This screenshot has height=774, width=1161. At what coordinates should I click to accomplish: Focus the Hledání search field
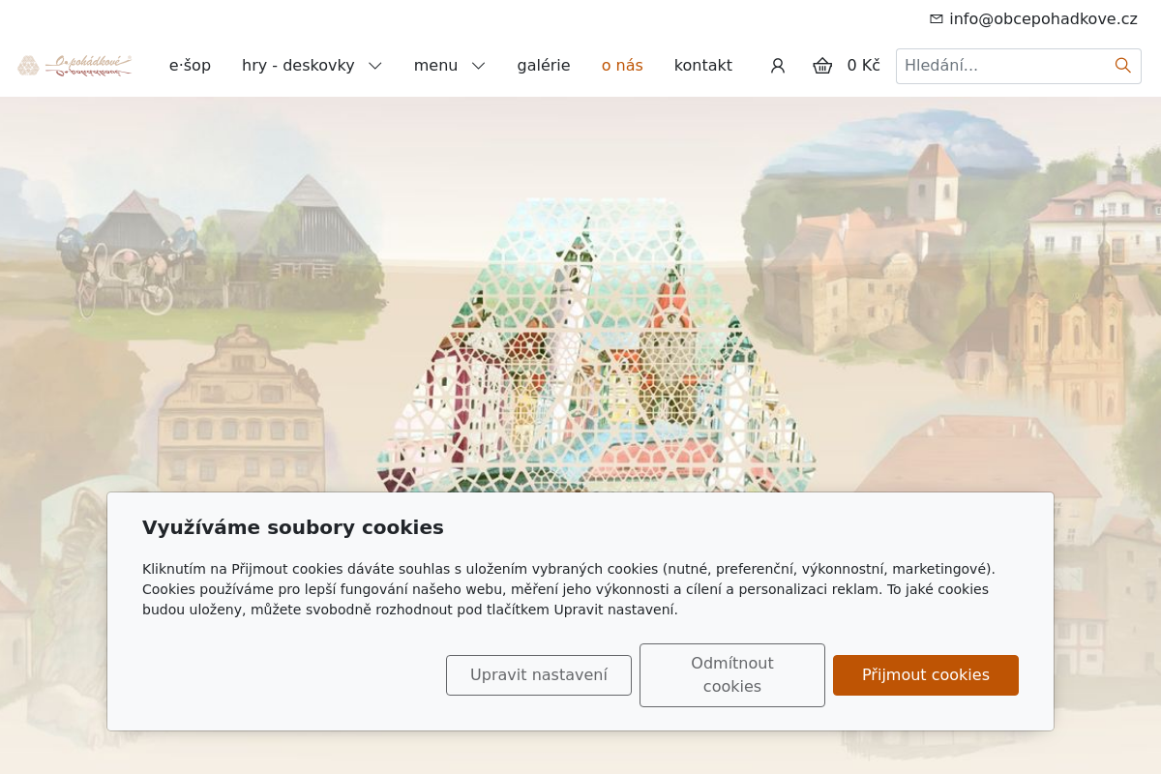click(x=1006, y=66)
